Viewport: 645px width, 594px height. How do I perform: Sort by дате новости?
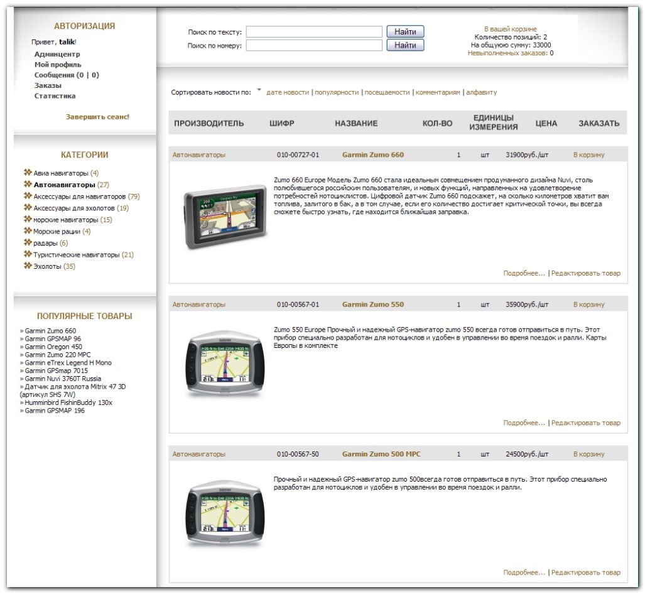288,92
